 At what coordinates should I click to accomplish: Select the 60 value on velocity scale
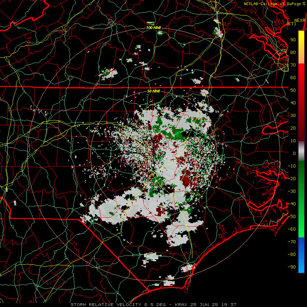click(x=293, y=78)
